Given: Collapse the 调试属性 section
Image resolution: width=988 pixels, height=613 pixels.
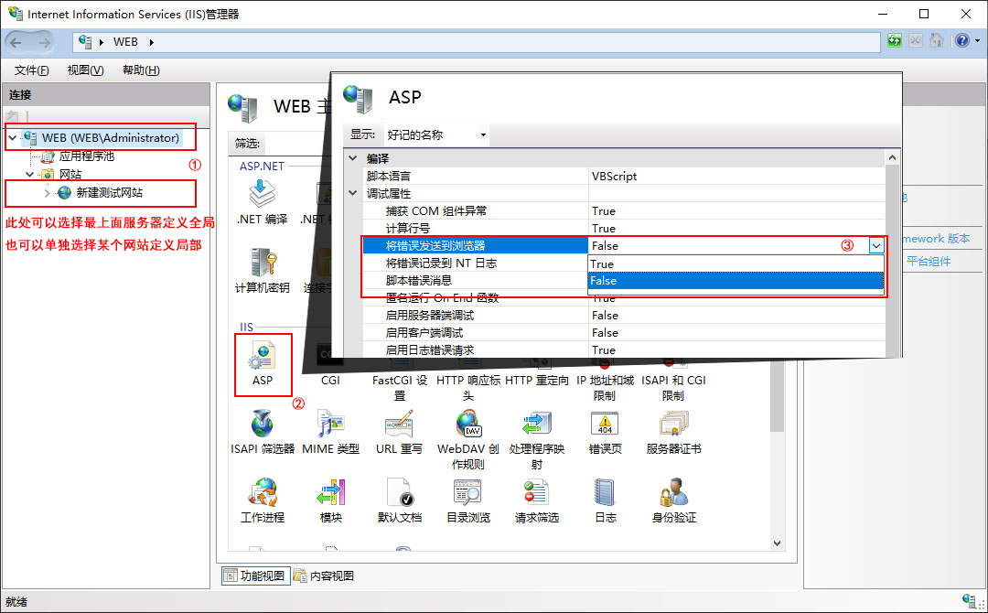Looking at the screenshot, I should tap(353, 193).
